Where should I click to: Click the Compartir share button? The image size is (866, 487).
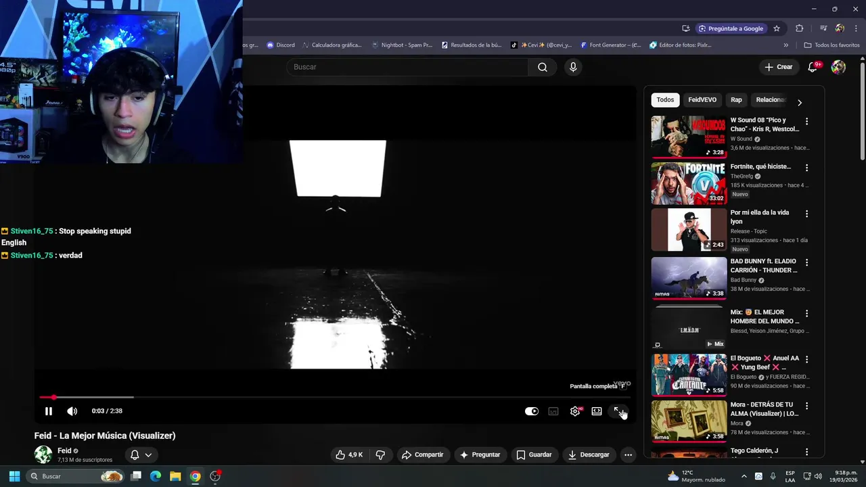tap(422, 455)
